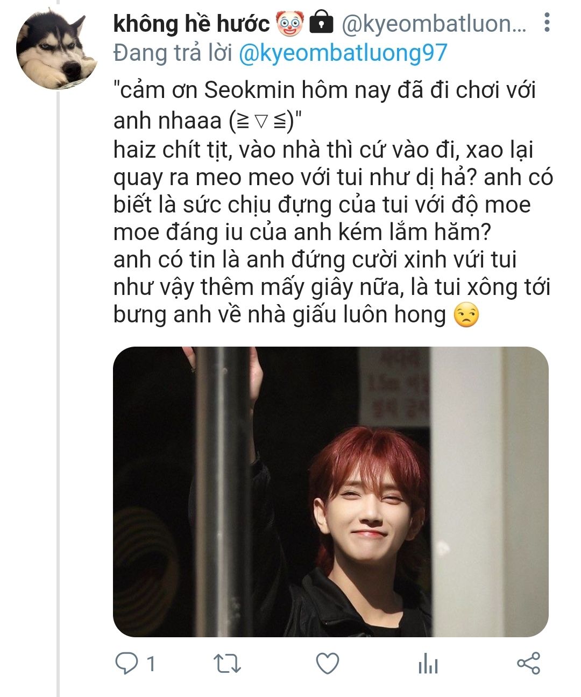Click the clown emoji in the name

290,23
